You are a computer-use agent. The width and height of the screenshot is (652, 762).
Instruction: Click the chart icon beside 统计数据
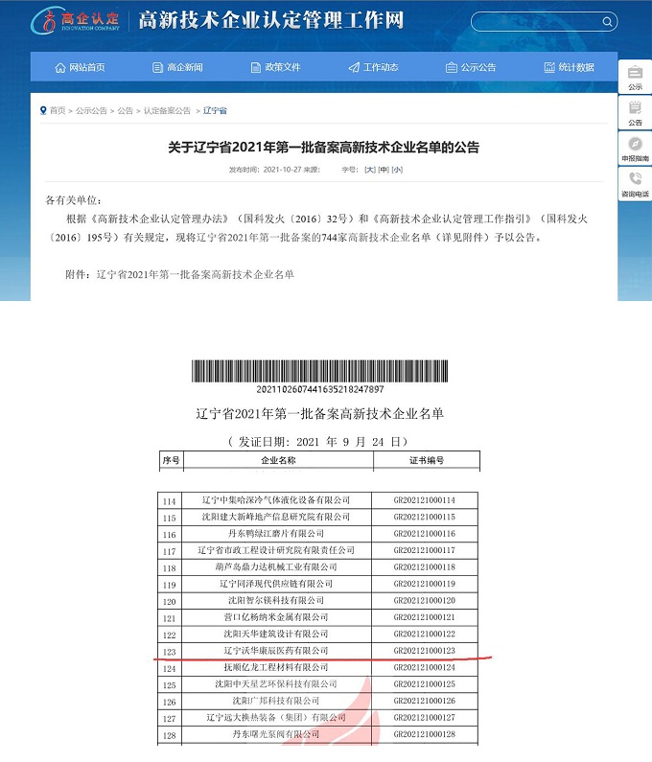[549, 67]
